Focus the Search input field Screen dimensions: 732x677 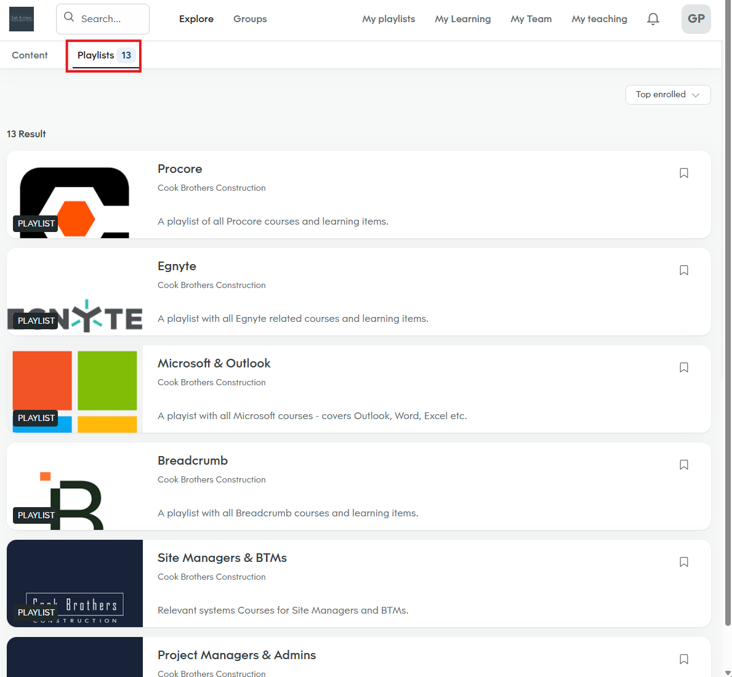click(103, 19)
